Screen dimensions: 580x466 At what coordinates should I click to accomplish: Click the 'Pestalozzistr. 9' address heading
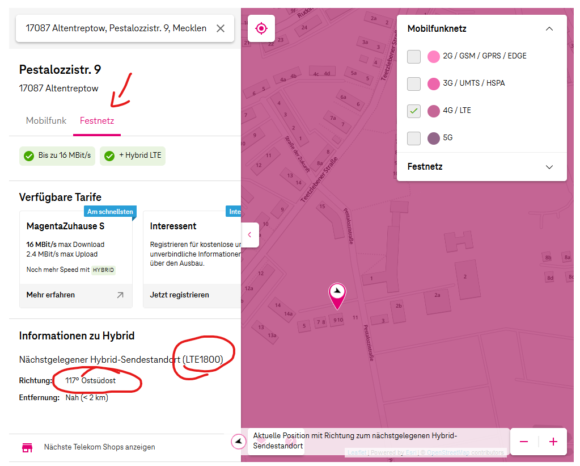tap(60, 69)
